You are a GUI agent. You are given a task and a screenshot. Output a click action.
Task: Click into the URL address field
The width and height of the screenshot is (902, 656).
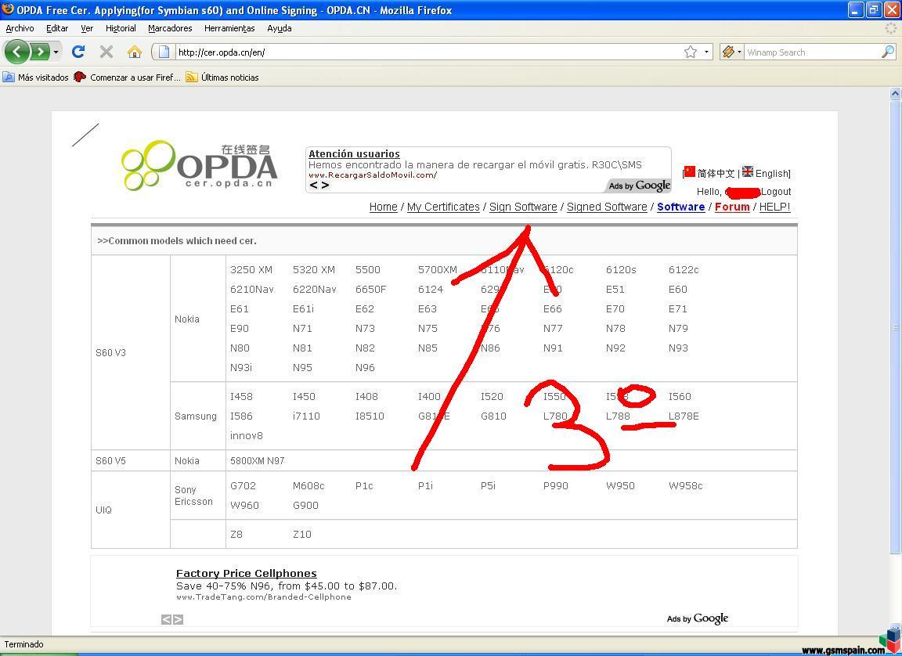[x=428, y=52]
